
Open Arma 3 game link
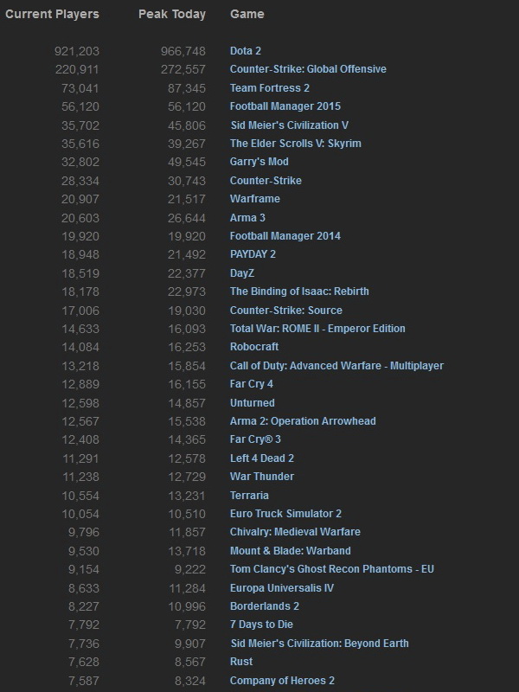click(x=247, y=218)
